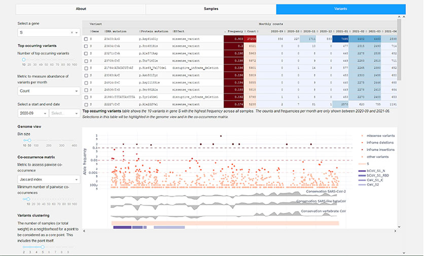Screen dimensions: 424x256
Task: Select the row checkbox for p.Asn501Tyr
Action: coord(86,75)
